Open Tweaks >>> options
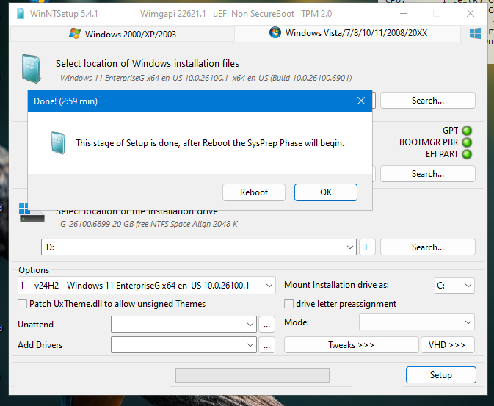The image size is (494, 406). [x=352, y=345]
